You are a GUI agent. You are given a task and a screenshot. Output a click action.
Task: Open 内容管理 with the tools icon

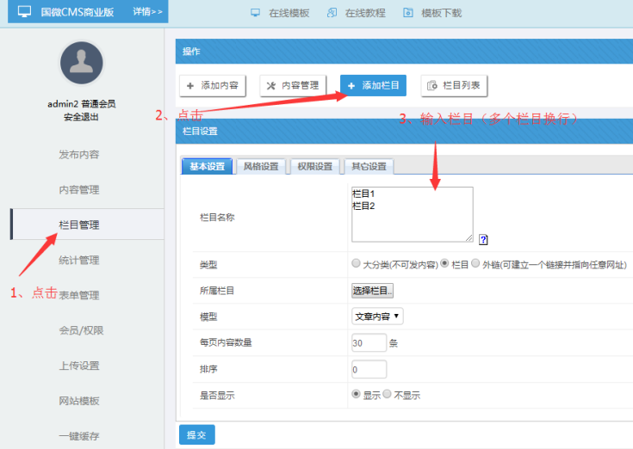[x=293, y=85]
